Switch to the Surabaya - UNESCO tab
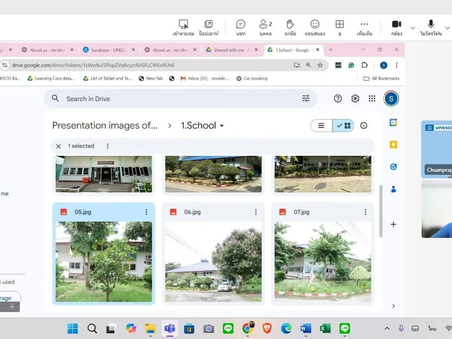Image resolution: width=452 pixels, height=339 pixels. [109, 50]
